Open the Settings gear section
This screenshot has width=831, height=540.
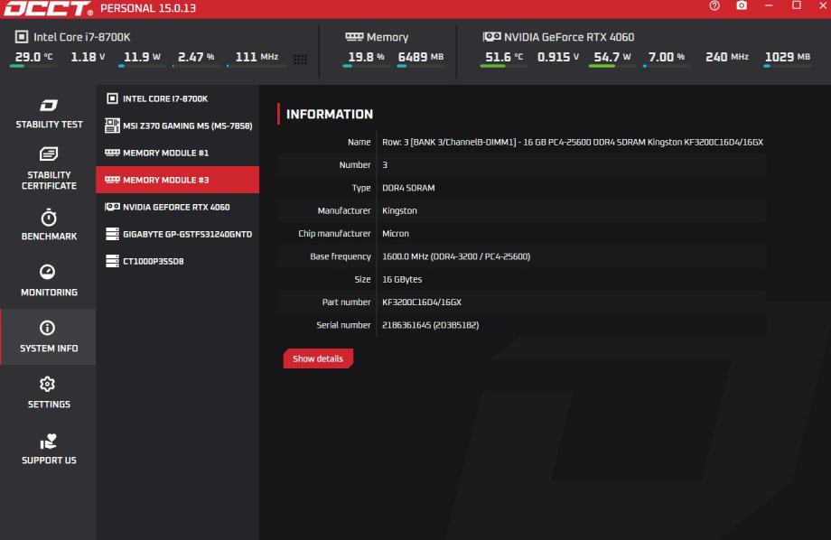point(49,393)
